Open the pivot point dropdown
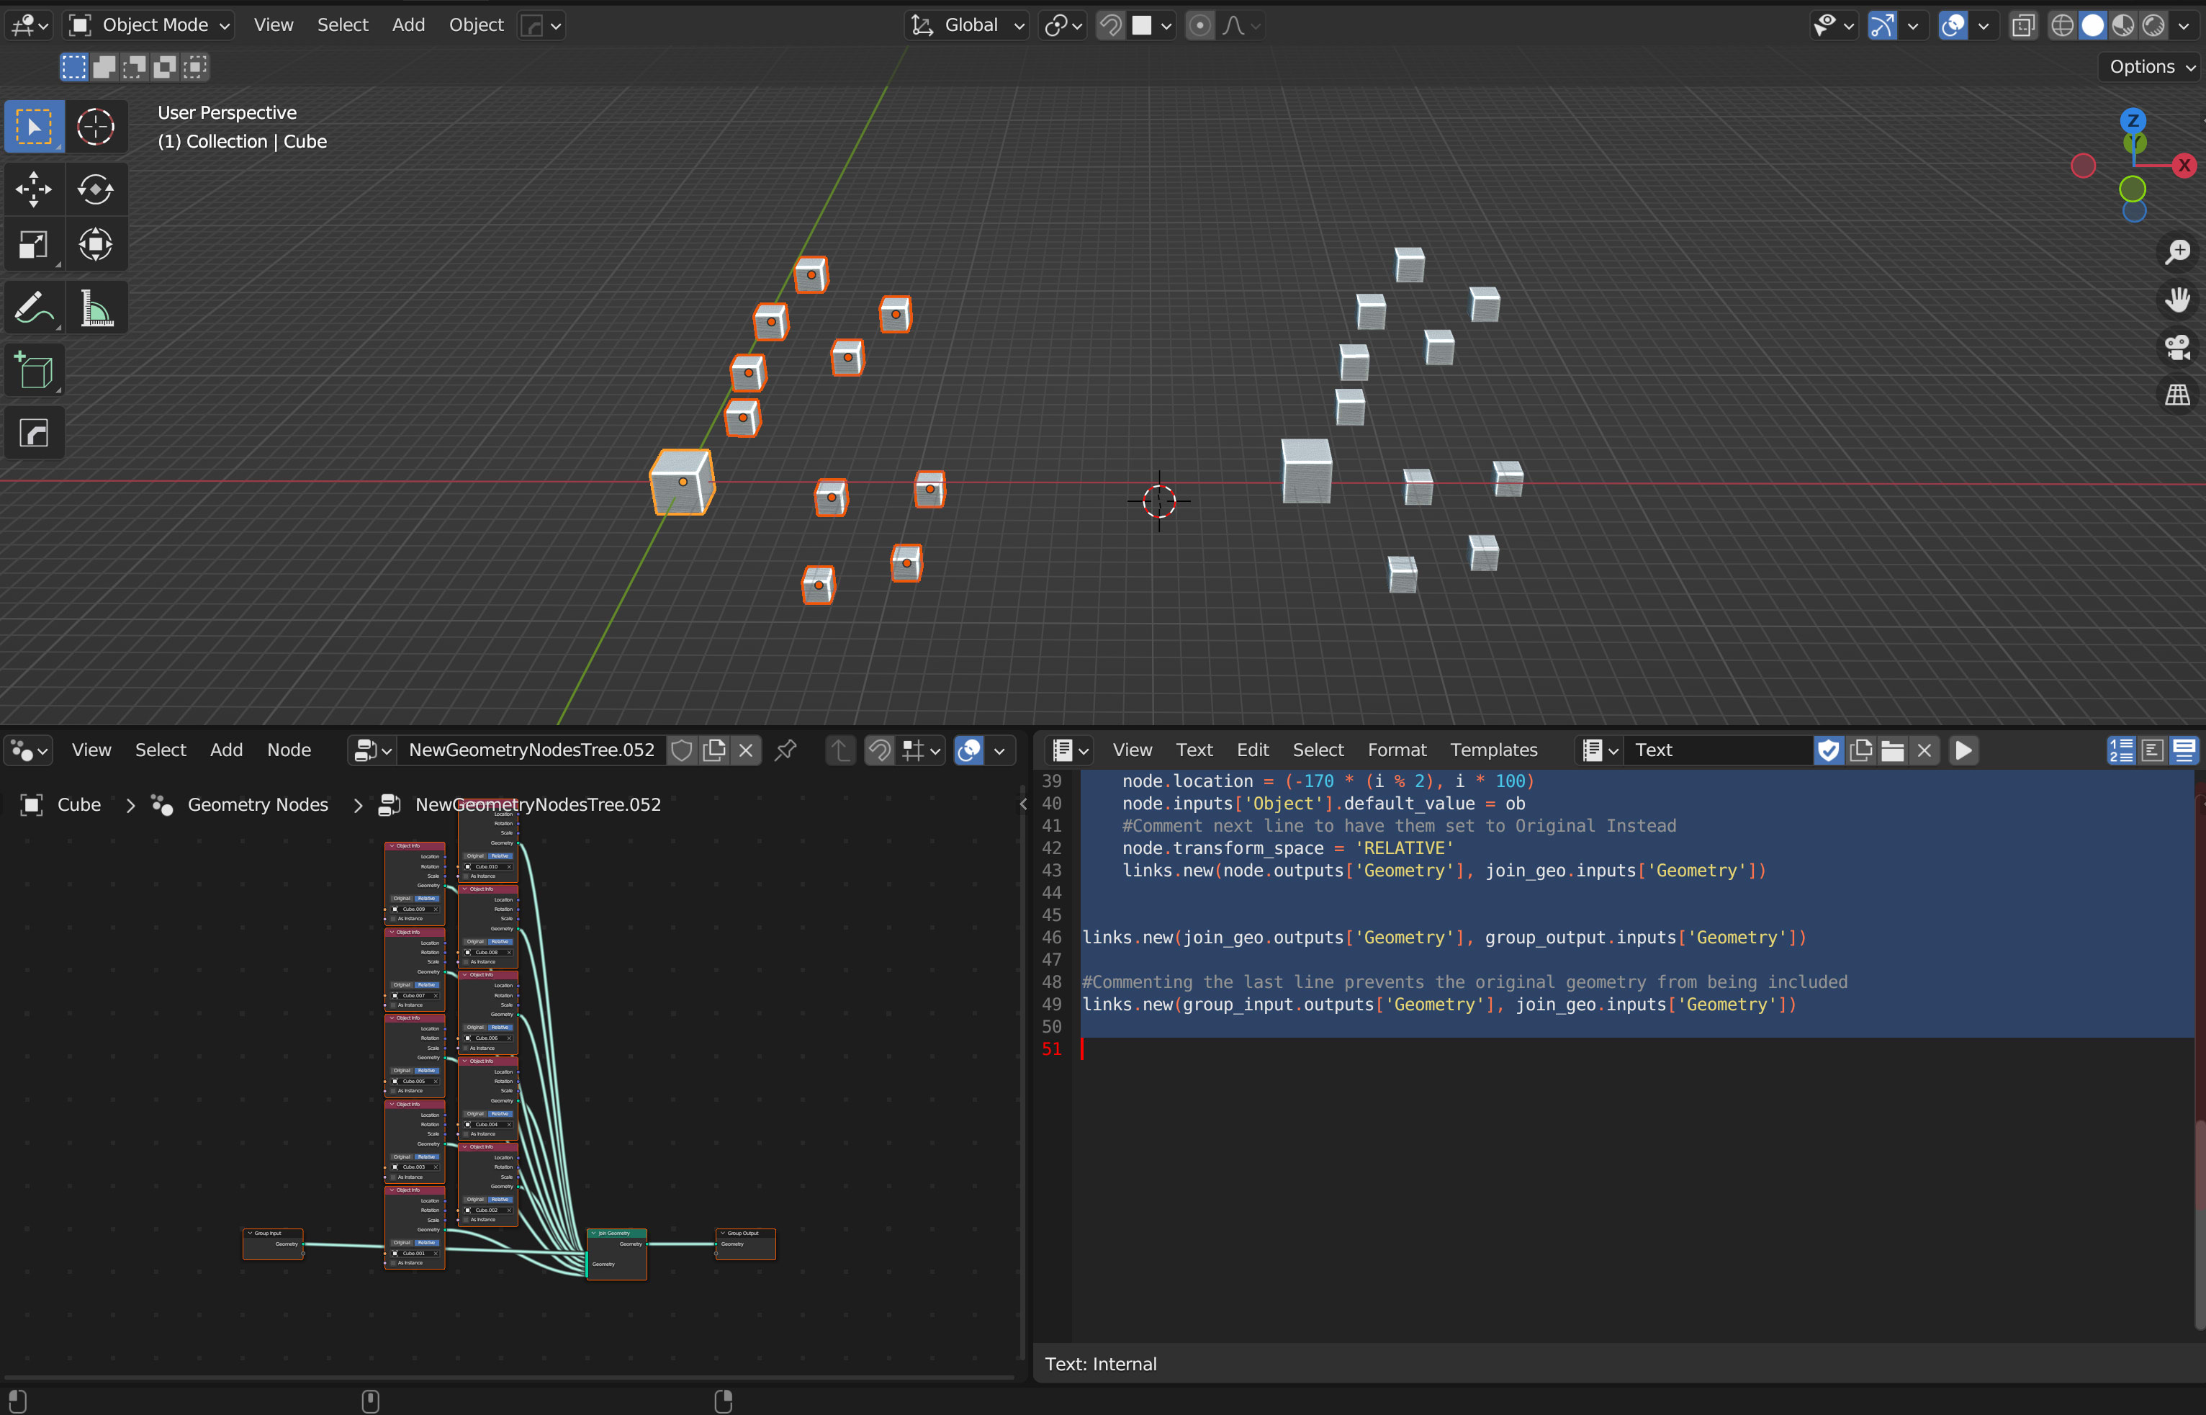This screenshot has width=2206, height=1415. (x=1063, y=24)
